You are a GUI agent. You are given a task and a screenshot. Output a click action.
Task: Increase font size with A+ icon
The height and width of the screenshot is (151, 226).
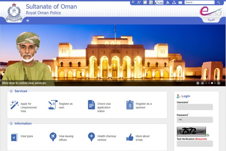[139, 3]
